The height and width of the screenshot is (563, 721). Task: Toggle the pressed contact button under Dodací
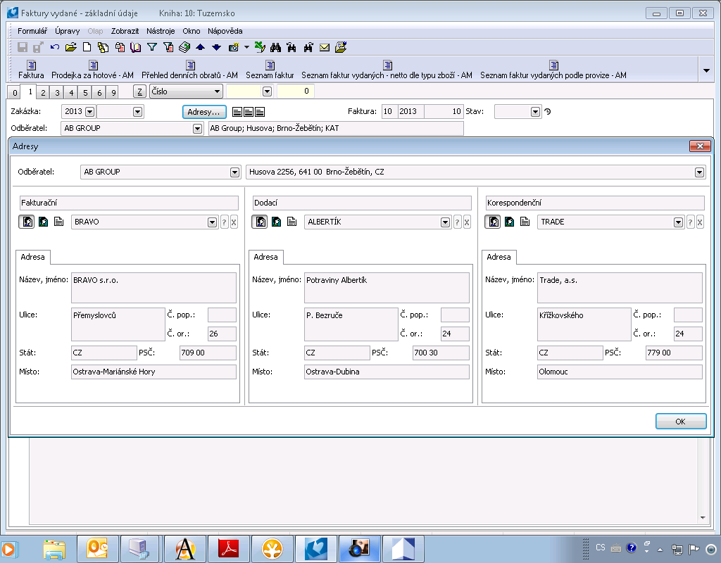click(259, 222)
